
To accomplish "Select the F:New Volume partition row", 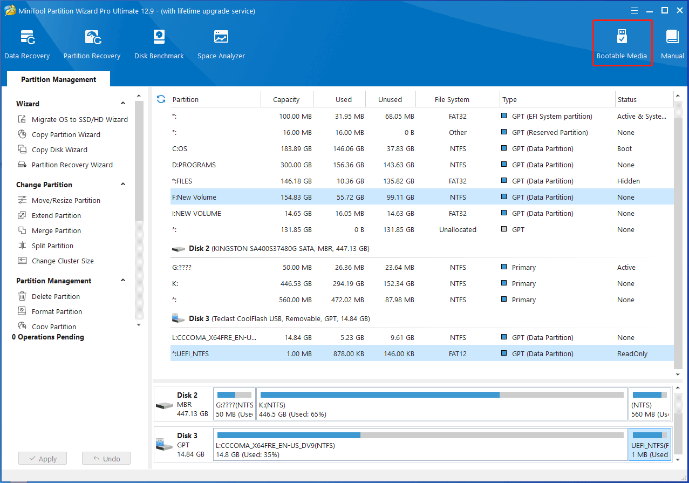I will [x=422, y=197].
